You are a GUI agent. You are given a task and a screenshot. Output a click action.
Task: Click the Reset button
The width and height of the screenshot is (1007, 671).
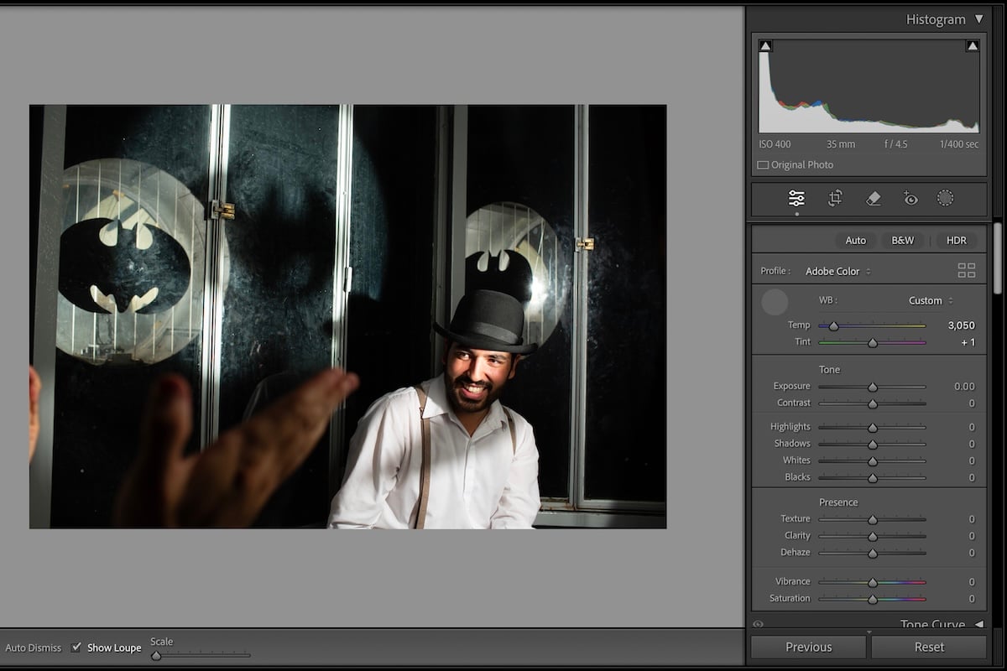[x=929, y=647]
